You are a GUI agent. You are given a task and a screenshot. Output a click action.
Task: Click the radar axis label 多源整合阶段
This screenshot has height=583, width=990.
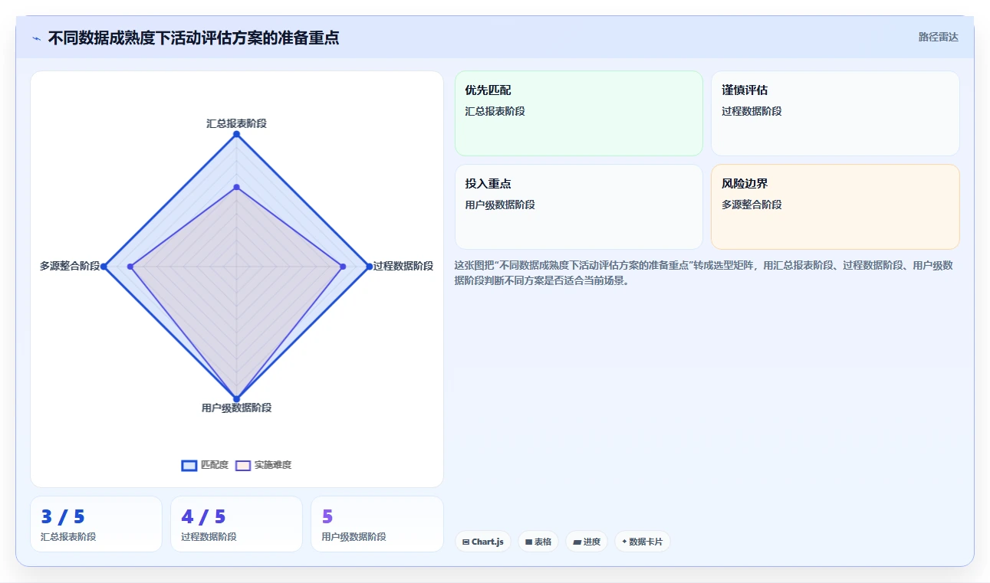70,266
